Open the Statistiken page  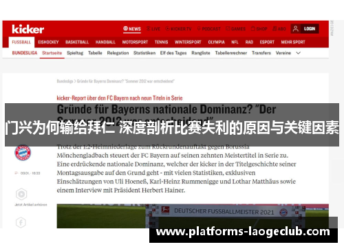pyautogui.click(x=144, y=53)
